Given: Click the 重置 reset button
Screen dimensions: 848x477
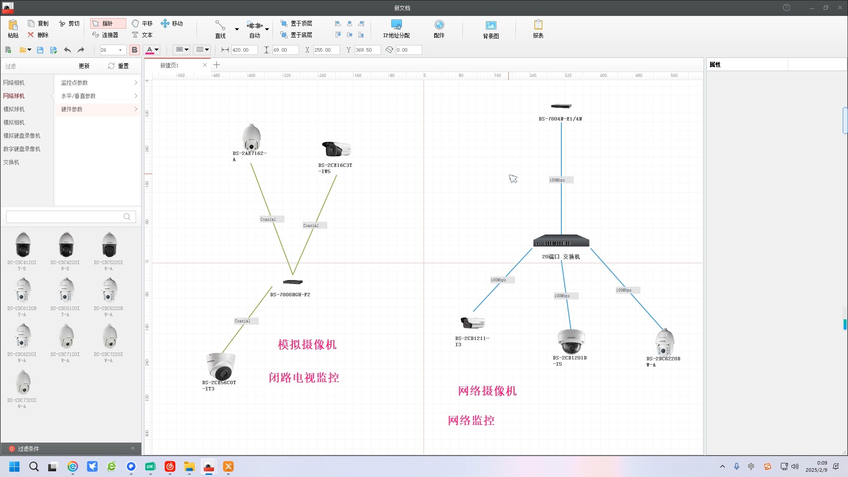Looking at the screenshot, I should 118,66.
